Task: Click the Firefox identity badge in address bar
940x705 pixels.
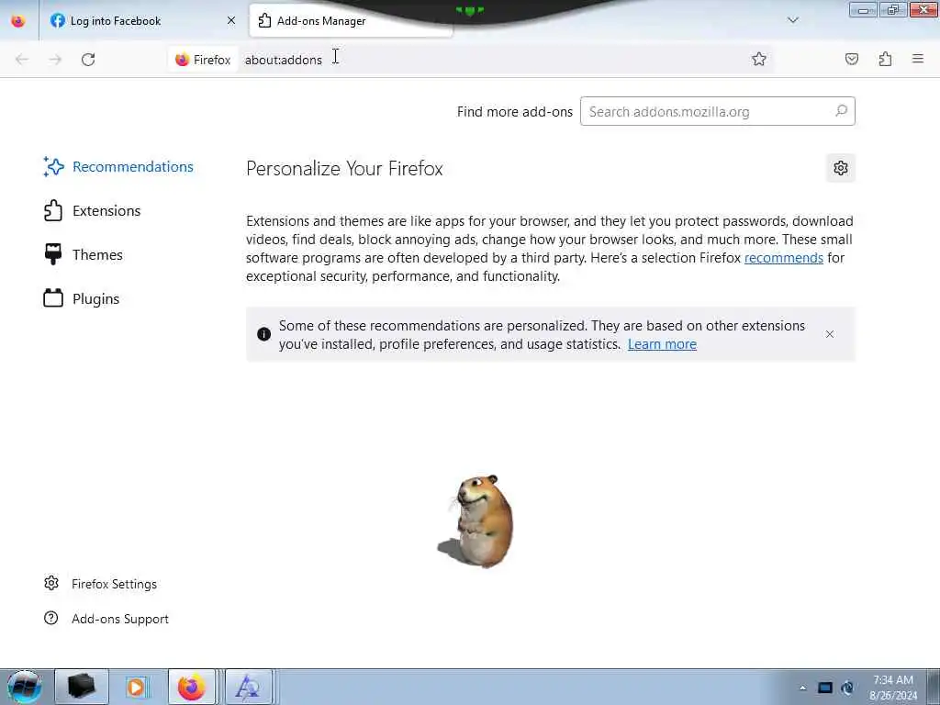Action: 203,60
